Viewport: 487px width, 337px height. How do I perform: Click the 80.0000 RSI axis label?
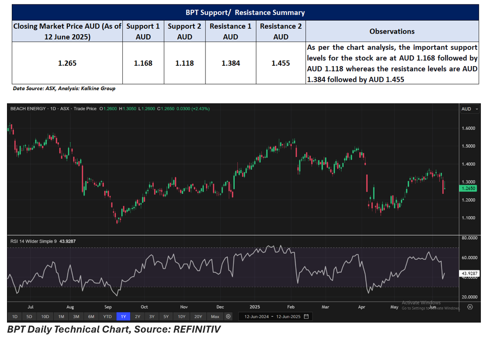coord(470,238)
